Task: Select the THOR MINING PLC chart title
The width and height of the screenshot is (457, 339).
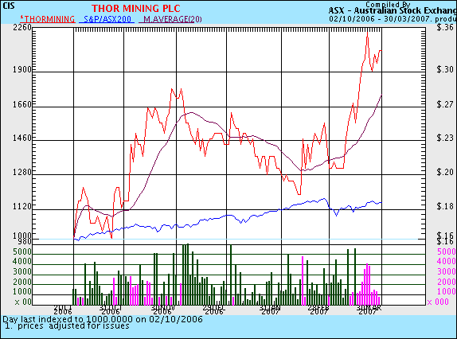Action: click(x=136, y=8)
